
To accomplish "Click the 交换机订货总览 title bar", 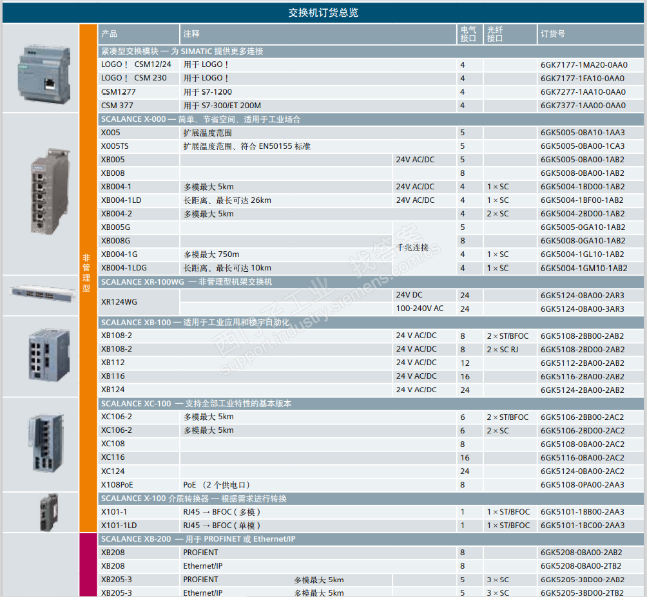I will tap(323, 13).
